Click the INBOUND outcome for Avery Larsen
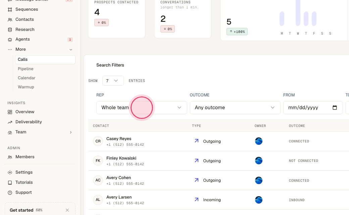This screenshot has width=349, height=215. tap(297, 200)
